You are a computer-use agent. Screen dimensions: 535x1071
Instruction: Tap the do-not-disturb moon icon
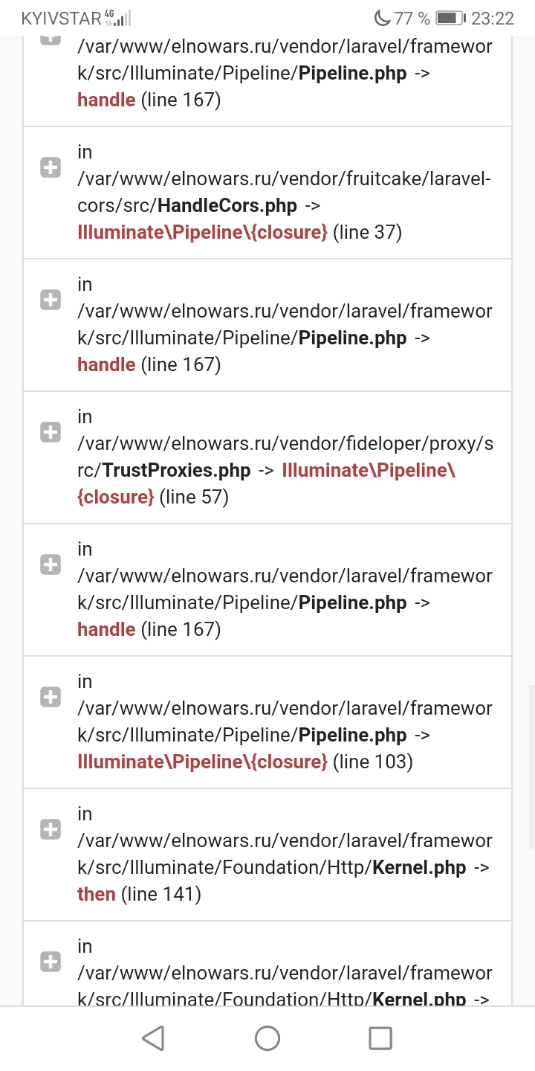pyautogui.click(x=382, y=18)
